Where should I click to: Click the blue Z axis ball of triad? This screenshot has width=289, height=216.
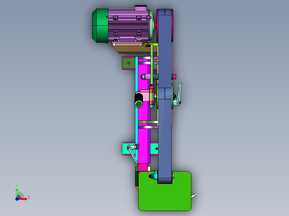(x=17, y=199)
